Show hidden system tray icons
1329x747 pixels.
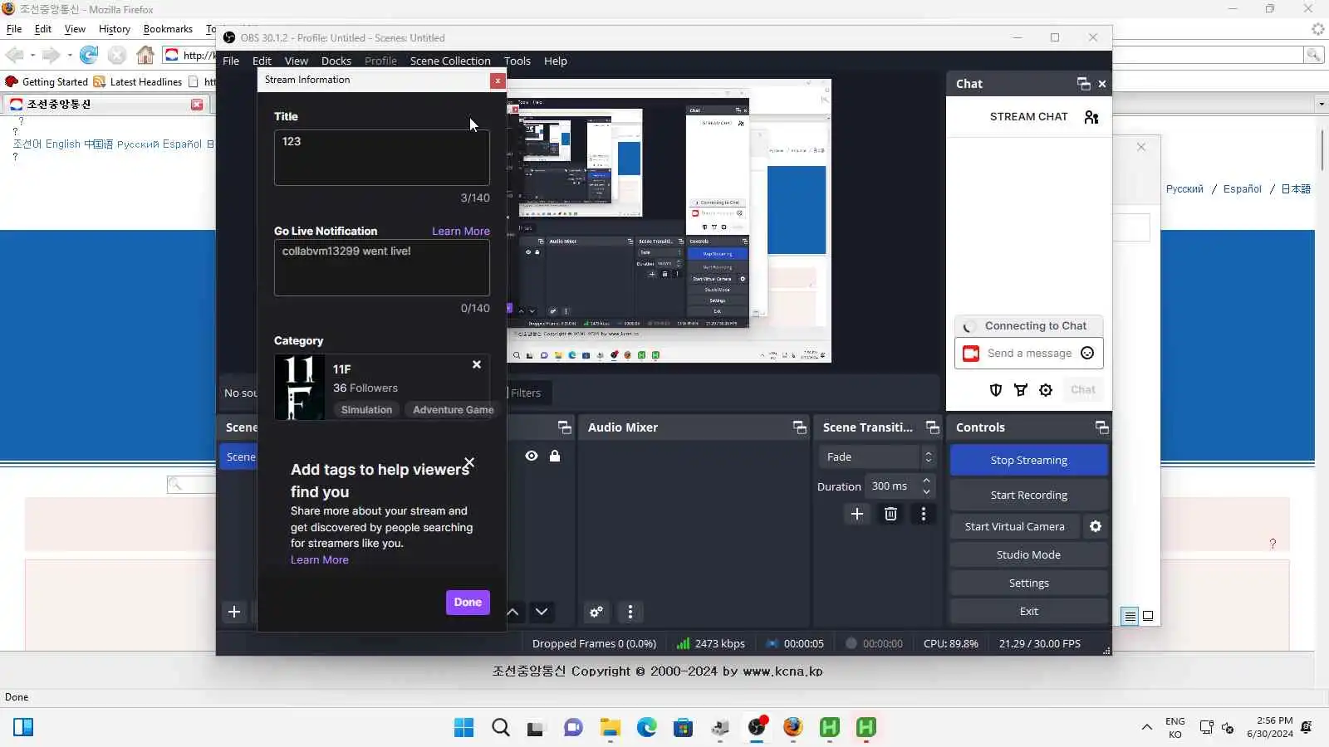pos(1147,728)
